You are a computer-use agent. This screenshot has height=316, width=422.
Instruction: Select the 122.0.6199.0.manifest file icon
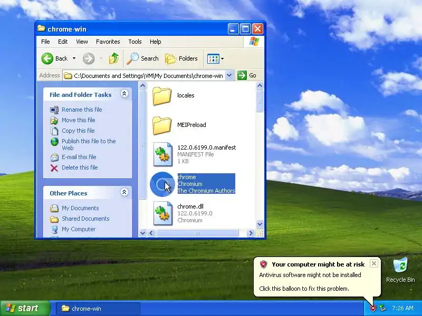(x=163, y=154)
